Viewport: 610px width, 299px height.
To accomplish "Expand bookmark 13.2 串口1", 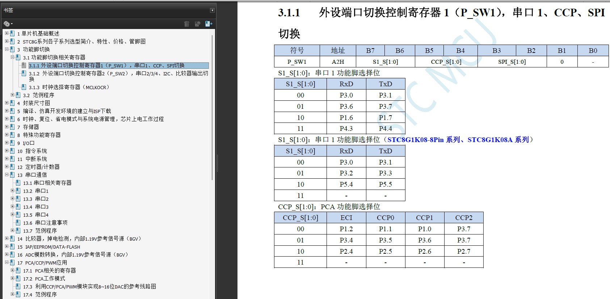I will (x=12, y=190).
